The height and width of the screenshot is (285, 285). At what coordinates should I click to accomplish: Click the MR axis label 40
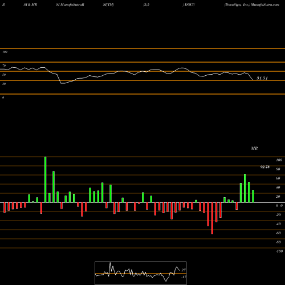coord(278,188)
